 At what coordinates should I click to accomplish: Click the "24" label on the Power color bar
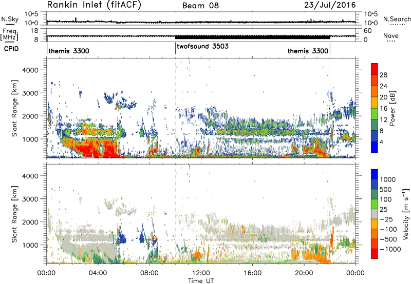(x=383, y=86)
